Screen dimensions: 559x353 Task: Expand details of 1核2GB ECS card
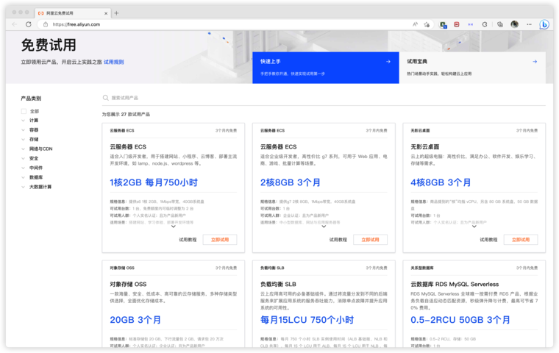pos(174,227)
